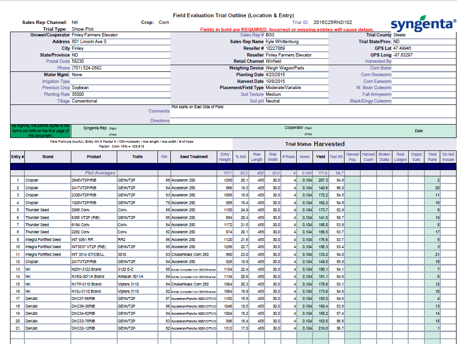Select the 'Seed Treatment' column header
This screenshot has height=344, width=457.
point(194,157)
